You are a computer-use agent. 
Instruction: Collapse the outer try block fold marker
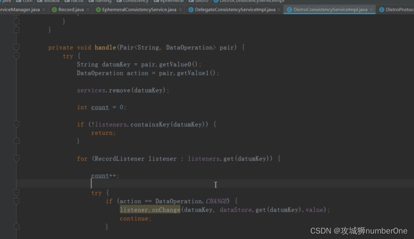coord(16,56)
